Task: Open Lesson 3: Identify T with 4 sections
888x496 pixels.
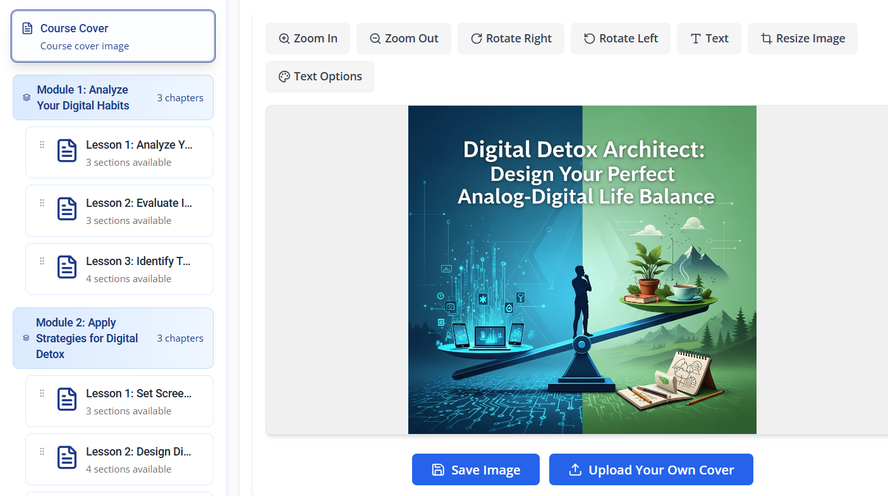Action: (x=119, y=268)
